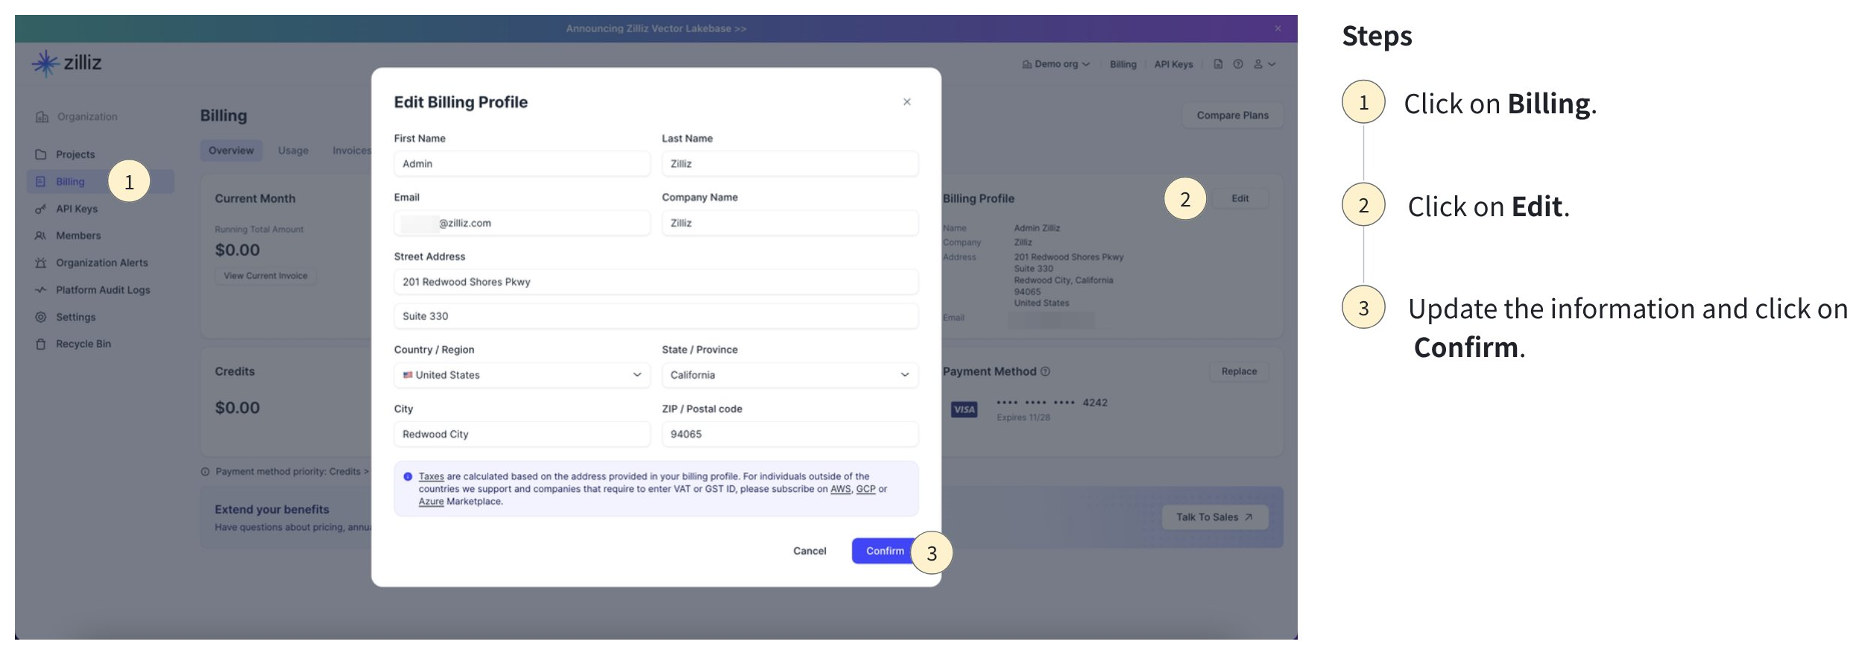Click the API Keys link in the top bar
The image size is (1862, 656).
coord(1173,64)
